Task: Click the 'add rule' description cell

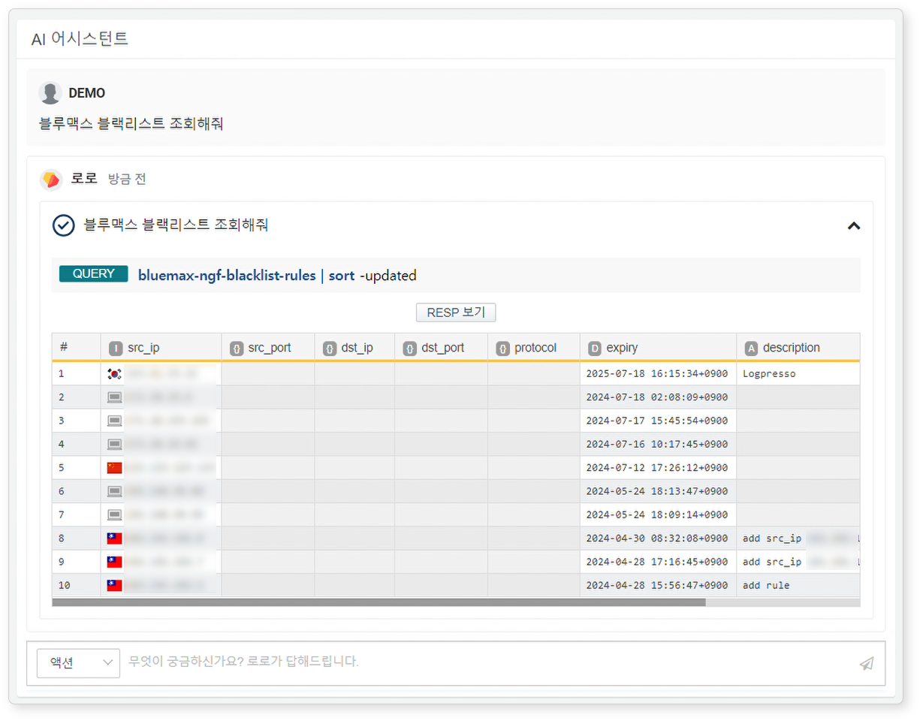Action: 798,585
